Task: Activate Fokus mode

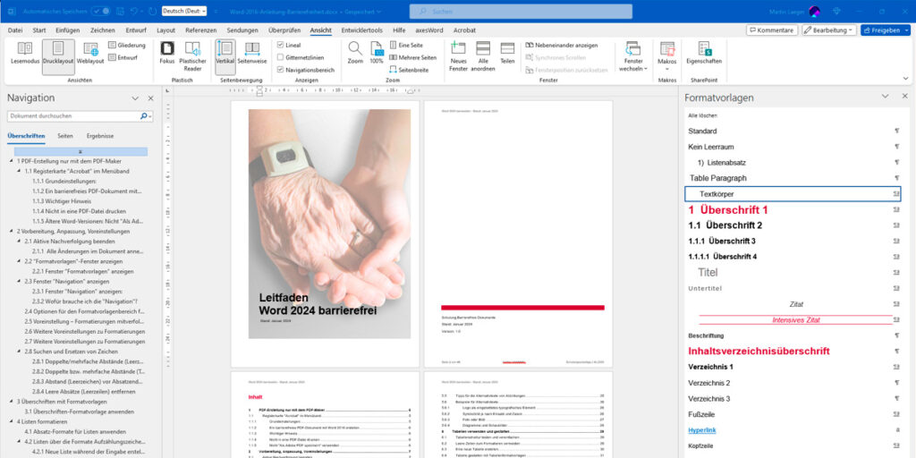Action: (167, 54)
